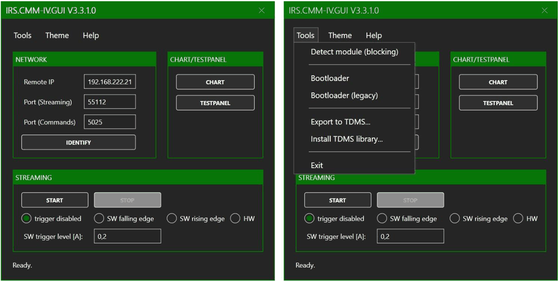Click START streaming button in left window
Image resolution: width=559 pixels, height=281 pixels.
click(55, 201)
